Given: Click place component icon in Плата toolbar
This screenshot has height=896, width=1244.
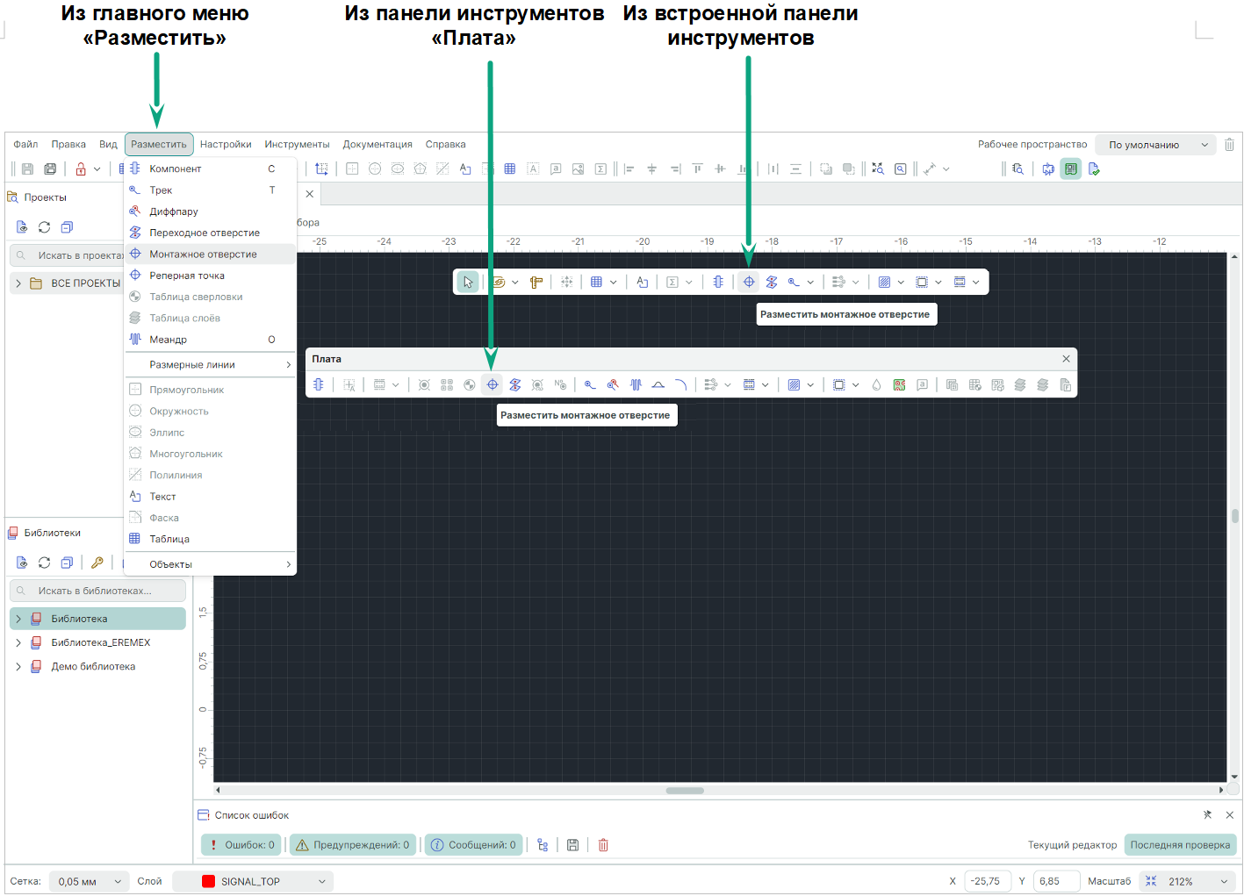Looking at the screenshot, I should 319,385.
